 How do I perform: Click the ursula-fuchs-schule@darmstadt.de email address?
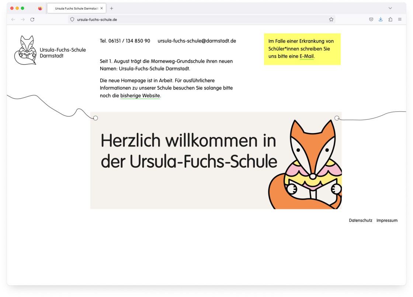[x=197, y=41]
